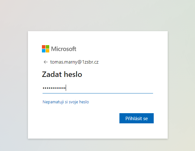Click the Zadat heslo heading
The height and width of the screenshot is (151, 195).
click(62, 74)
